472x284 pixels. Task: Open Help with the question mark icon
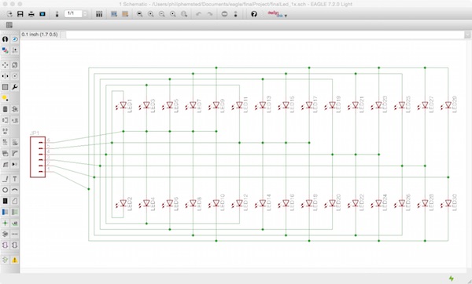pyautogui.click(x=254, y=14)
